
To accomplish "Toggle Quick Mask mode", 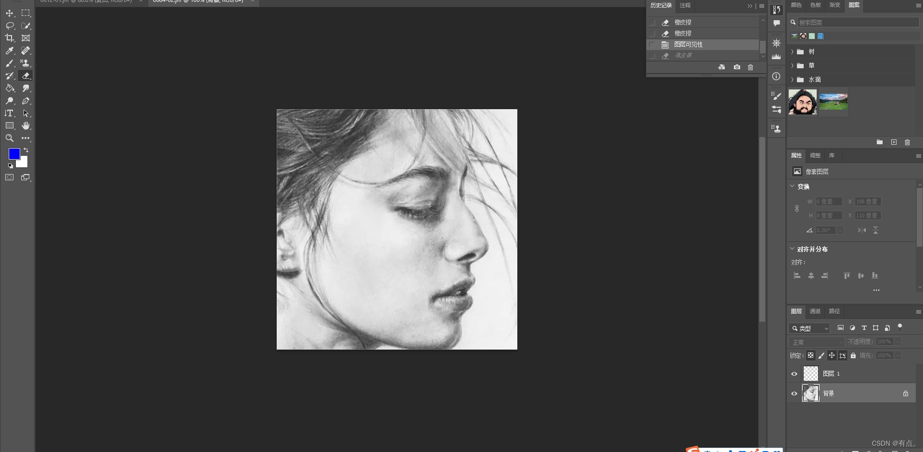I will coord(10,177).
